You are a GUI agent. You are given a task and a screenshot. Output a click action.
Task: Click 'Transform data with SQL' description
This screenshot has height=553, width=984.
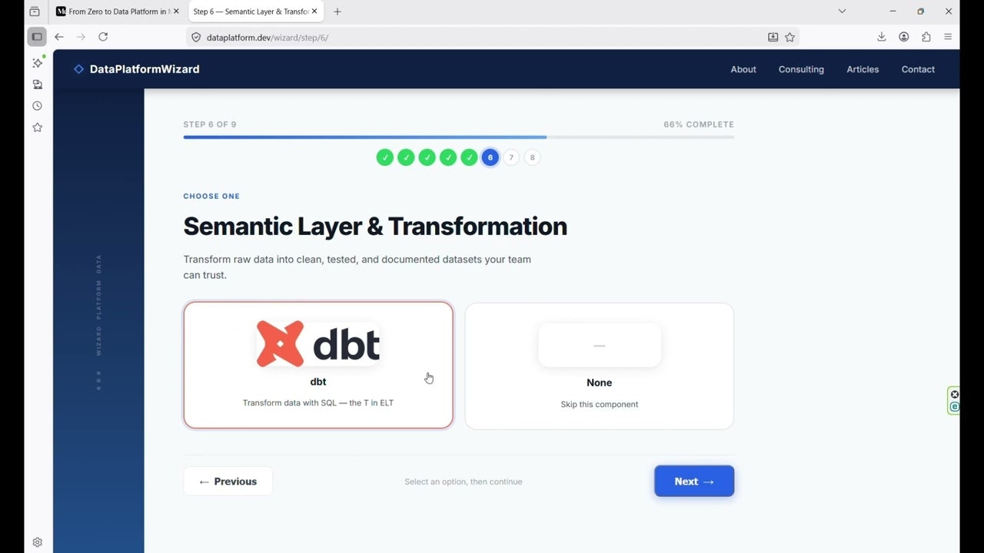pos(318,402)
